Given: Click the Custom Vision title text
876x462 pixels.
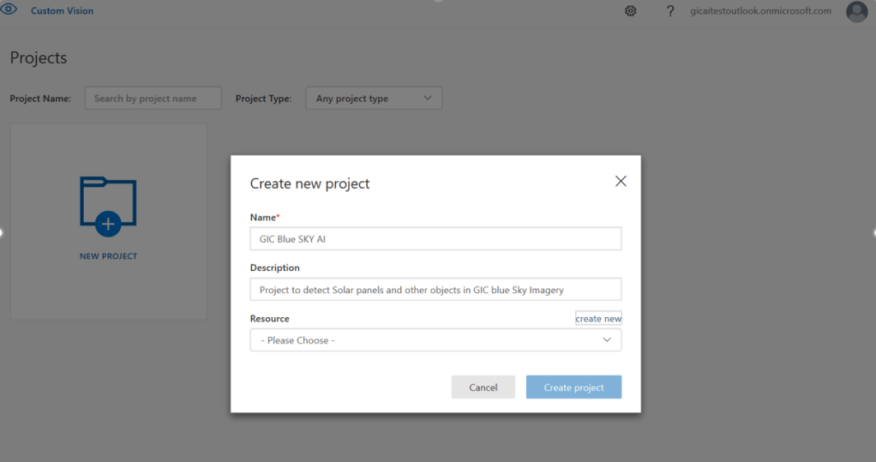Looking at the screenshot, I should 63,11.
